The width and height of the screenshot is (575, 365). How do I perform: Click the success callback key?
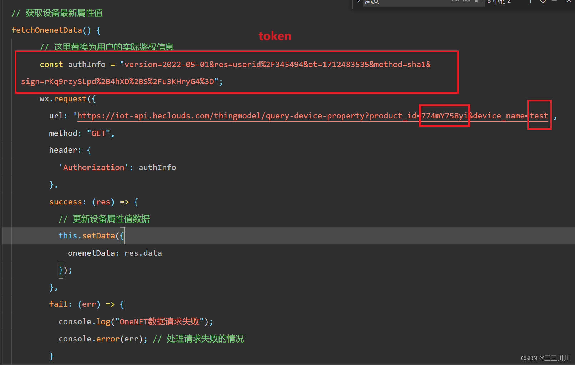65,202
